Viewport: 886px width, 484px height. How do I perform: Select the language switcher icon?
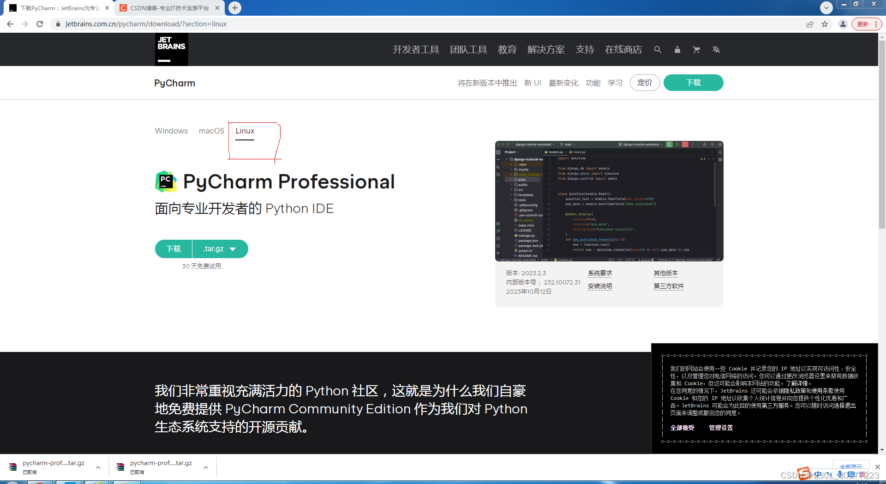point(716,49)
